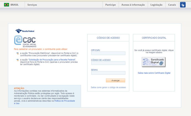Focus the CPF/CNPJ input field
The height and width of the screenshot is (116, 191).
pyautogui.click(x=108, y=53)
